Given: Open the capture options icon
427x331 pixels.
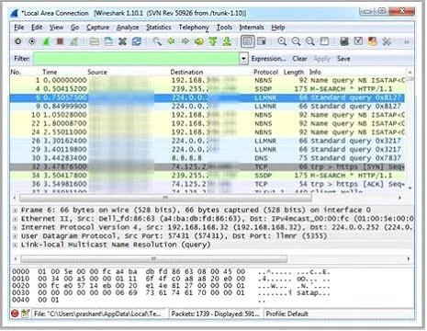Looking at the screenshot, I should click(x=32, y=41).
